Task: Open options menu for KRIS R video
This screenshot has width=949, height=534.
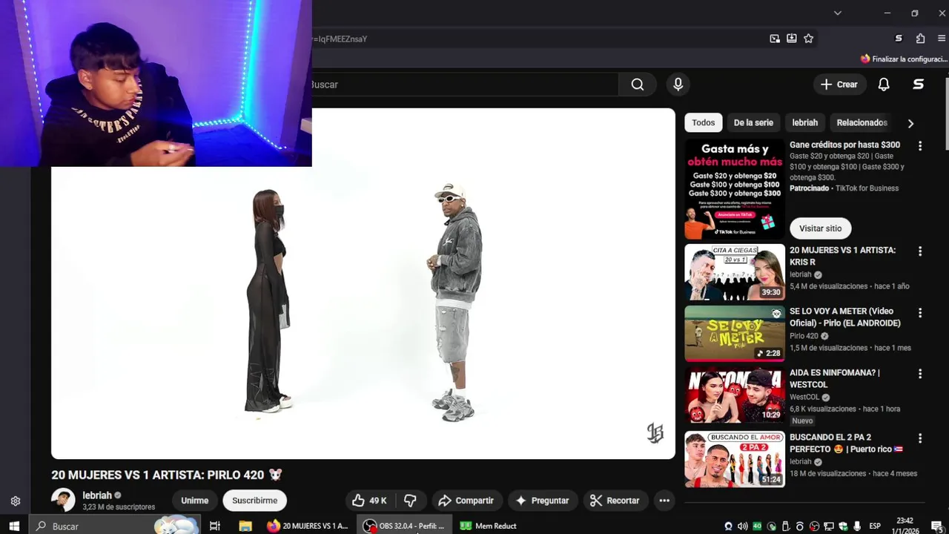Action: coord(920,251)
